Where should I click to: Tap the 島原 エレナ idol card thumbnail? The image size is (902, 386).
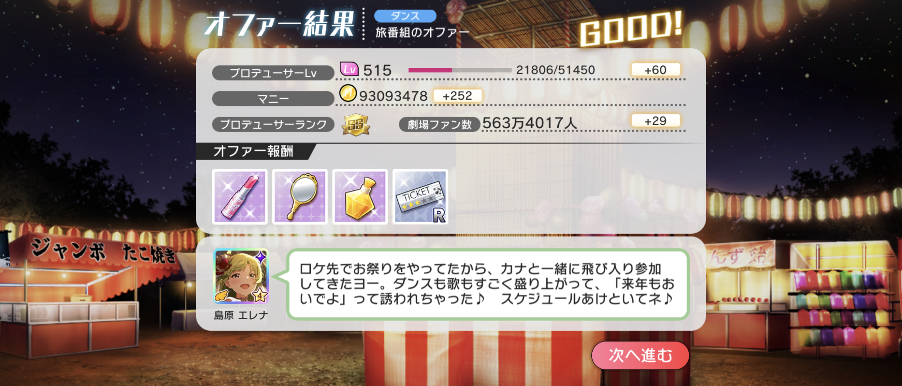coord(241,276)
